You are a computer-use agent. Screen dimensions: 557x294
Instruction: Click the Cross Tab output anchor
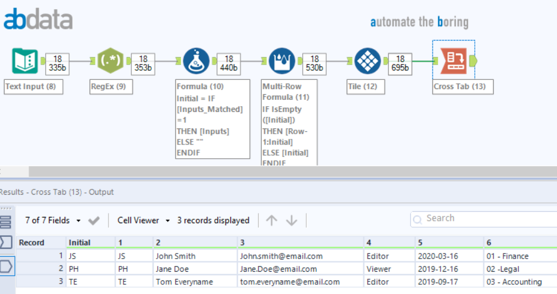pyautogui.click(x=474, y=61)
